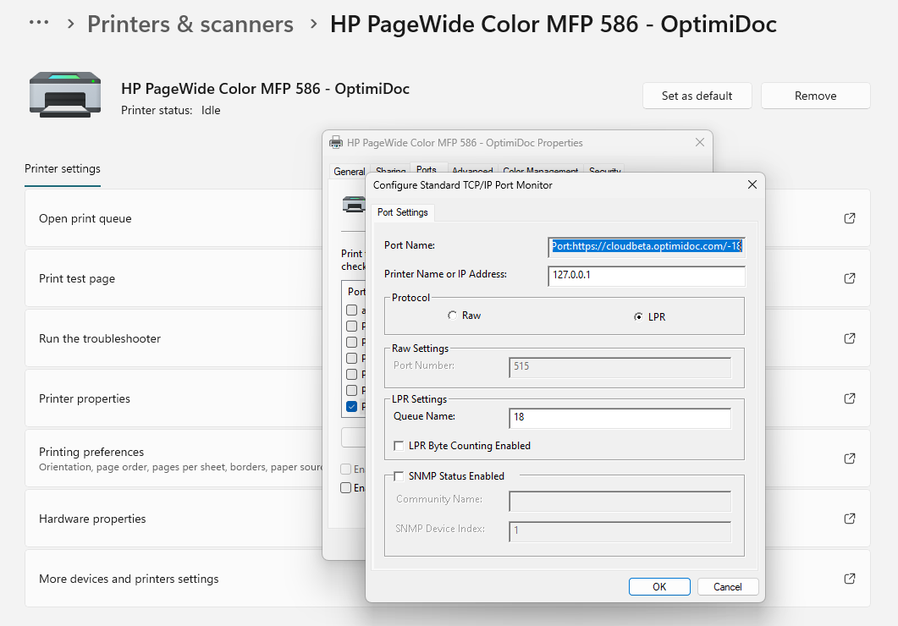This screenshot has width=898, height=626.
Task: Click the SNMP Community Name field
Action: coord(620,501)
